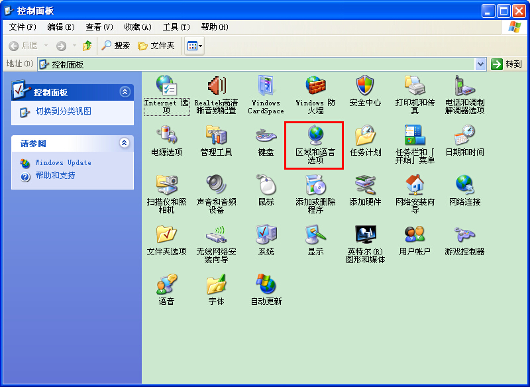Screen dimensions: 530x387
Task: Open 任务计划 icon
Action: pos(365,135)
